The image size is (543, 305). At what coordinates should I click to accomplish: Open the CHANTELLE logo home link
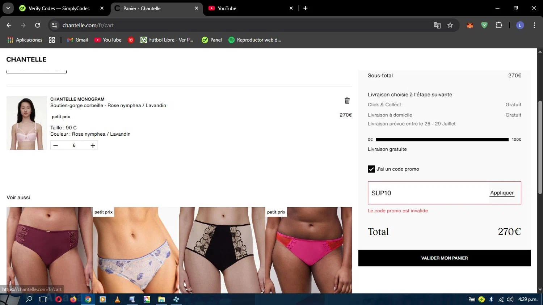26,59
